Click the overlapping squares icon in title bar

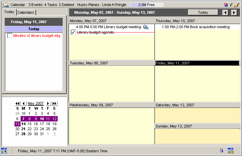coord(226,5)
